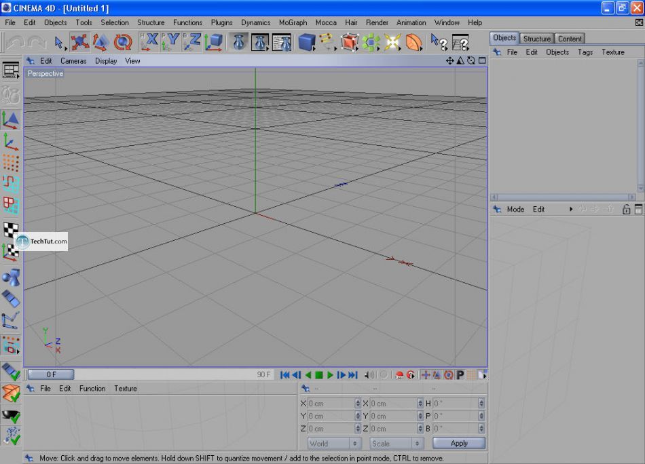Image resolution: width=645 pixels, height=464 pixels.
Task: Click the record keyframe button
Action: point(399,375)
